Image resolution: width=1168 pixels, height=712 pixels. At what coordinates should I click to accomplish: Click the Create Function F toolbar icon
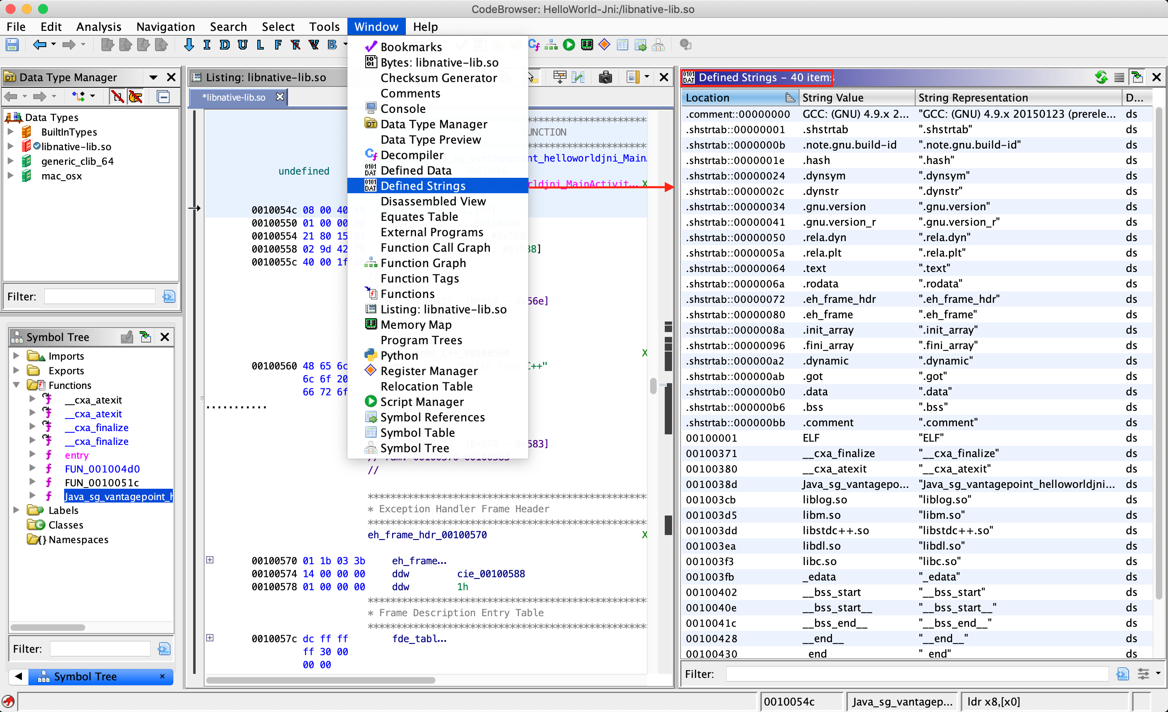tap(278, 45)
